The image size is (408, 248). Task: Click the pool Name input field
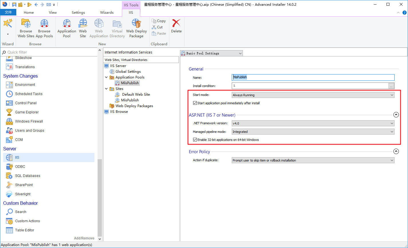point(313,77)
